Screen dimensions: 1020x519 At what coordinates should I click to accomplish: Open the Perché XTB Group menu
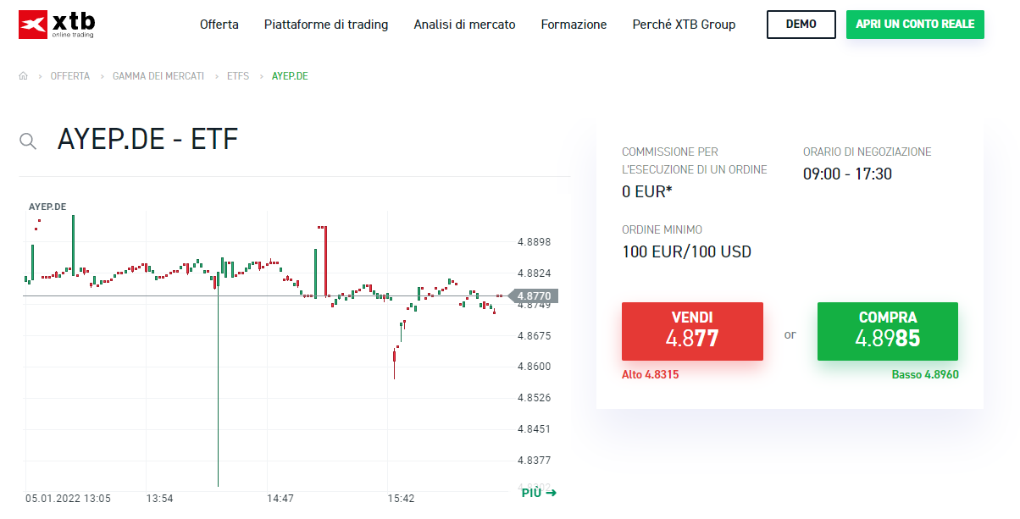[x=684, y=25]
